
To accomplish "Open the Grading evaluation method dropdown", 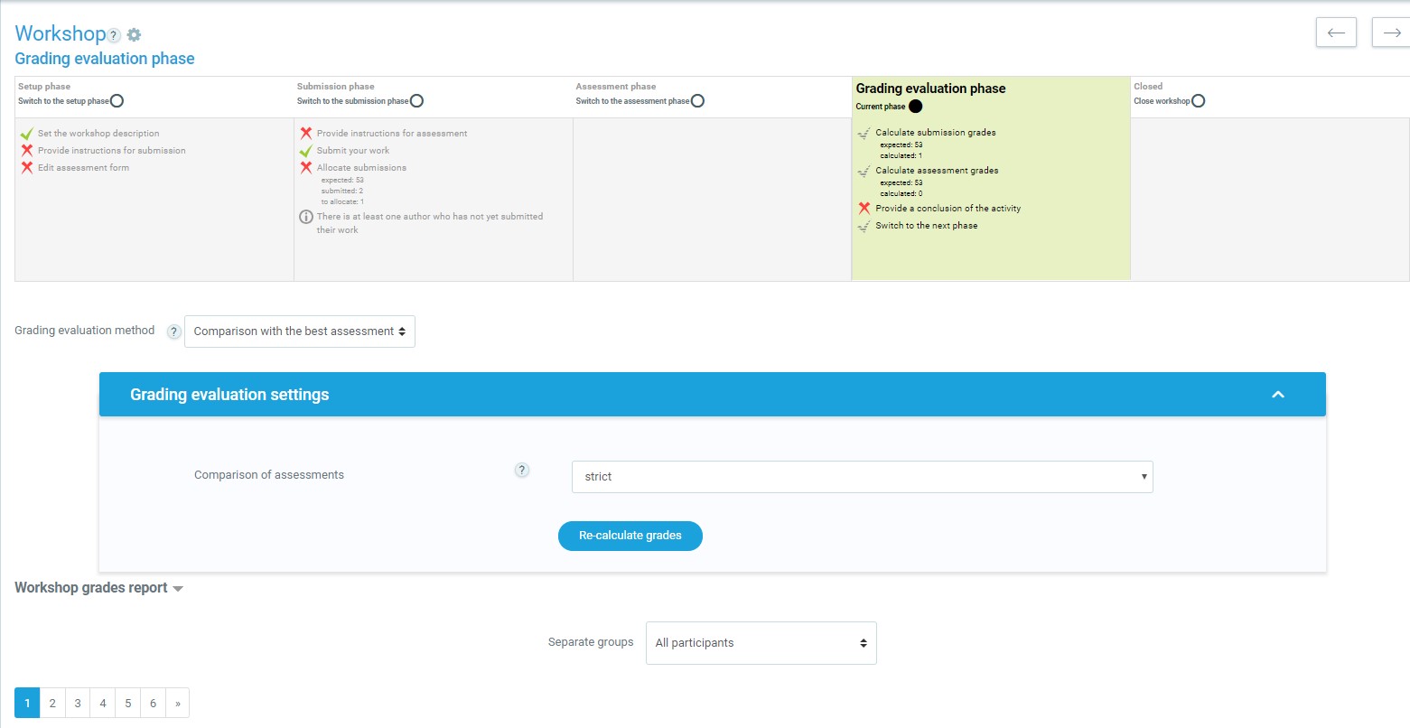I will tap(299, 331).
